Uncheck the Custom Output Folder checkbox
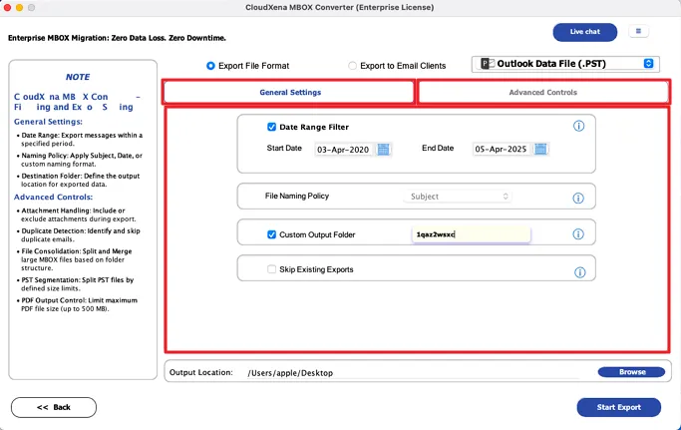Viewport: 681px width, 430px height. click(x=271, y=234)
